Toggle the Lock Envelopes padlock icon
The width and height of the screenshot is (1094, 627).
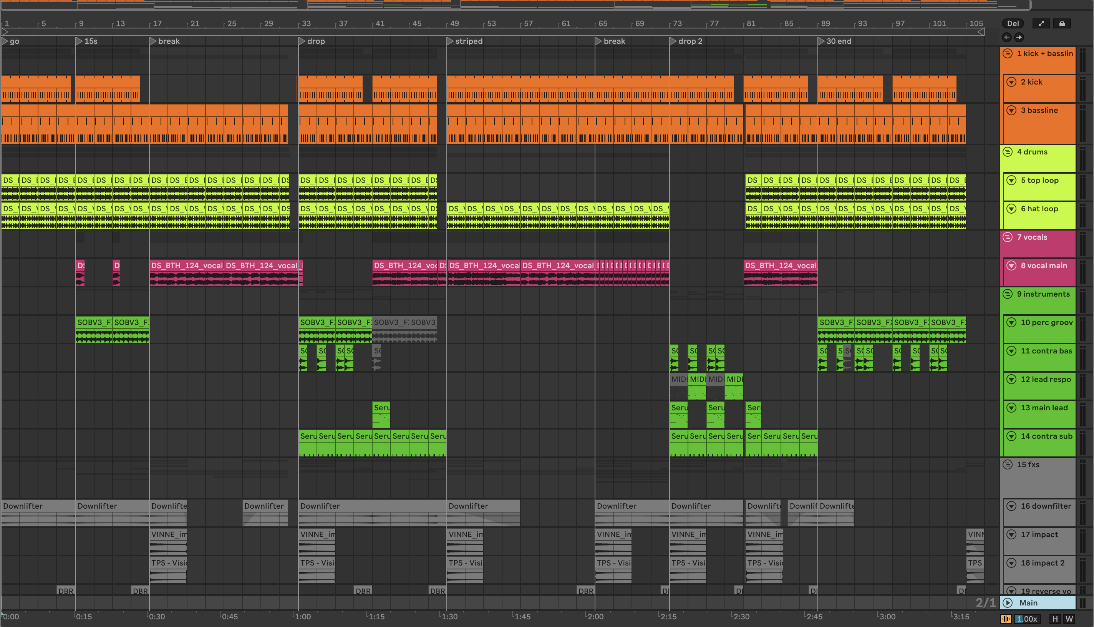tap(1062, 24)
